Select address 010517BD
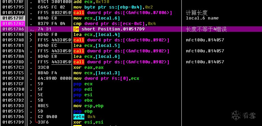The image size is (262, 126). point(13,62)
